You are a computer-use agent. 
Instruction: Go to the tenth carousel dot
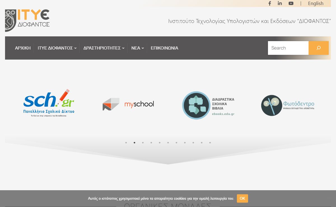202,143
